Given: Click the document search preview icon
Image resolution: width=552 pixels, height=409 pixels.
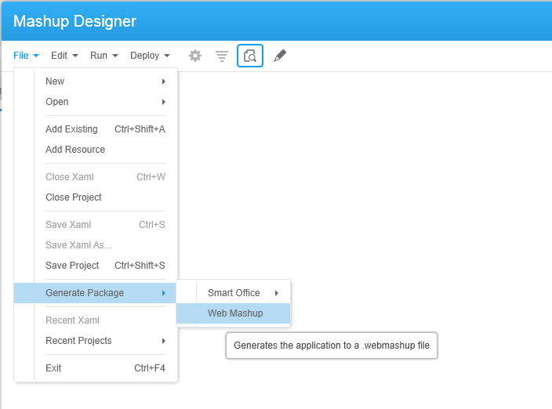Looking at the screenshot, I should pyautogui.click(x=250, y=56).
